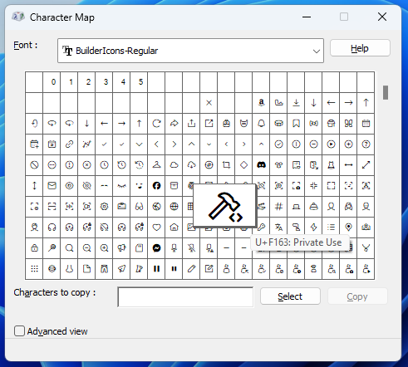This screenshot has height=367, width=408.
Task: Click the Copy button
Action: pos(357,296)
